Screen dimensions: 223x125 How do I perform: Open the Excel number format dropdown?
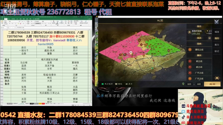50,21
